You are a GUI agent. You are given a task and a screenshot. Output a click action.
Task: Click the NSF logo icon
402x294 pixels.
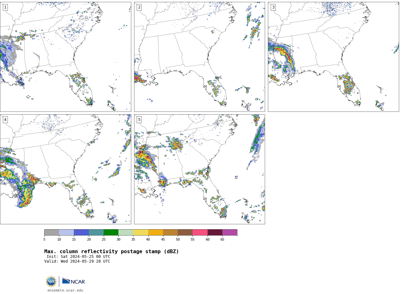[x=51, y=281]
